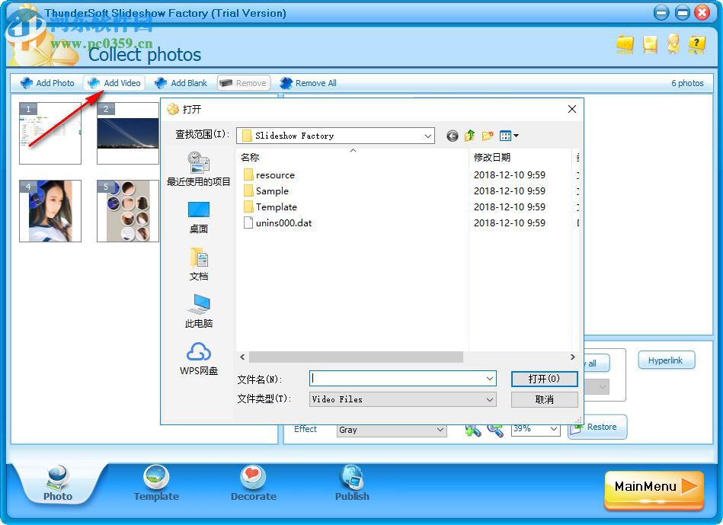Select the Decorate section icon
The image size is (723, 525).
click(x=253, y=476)
